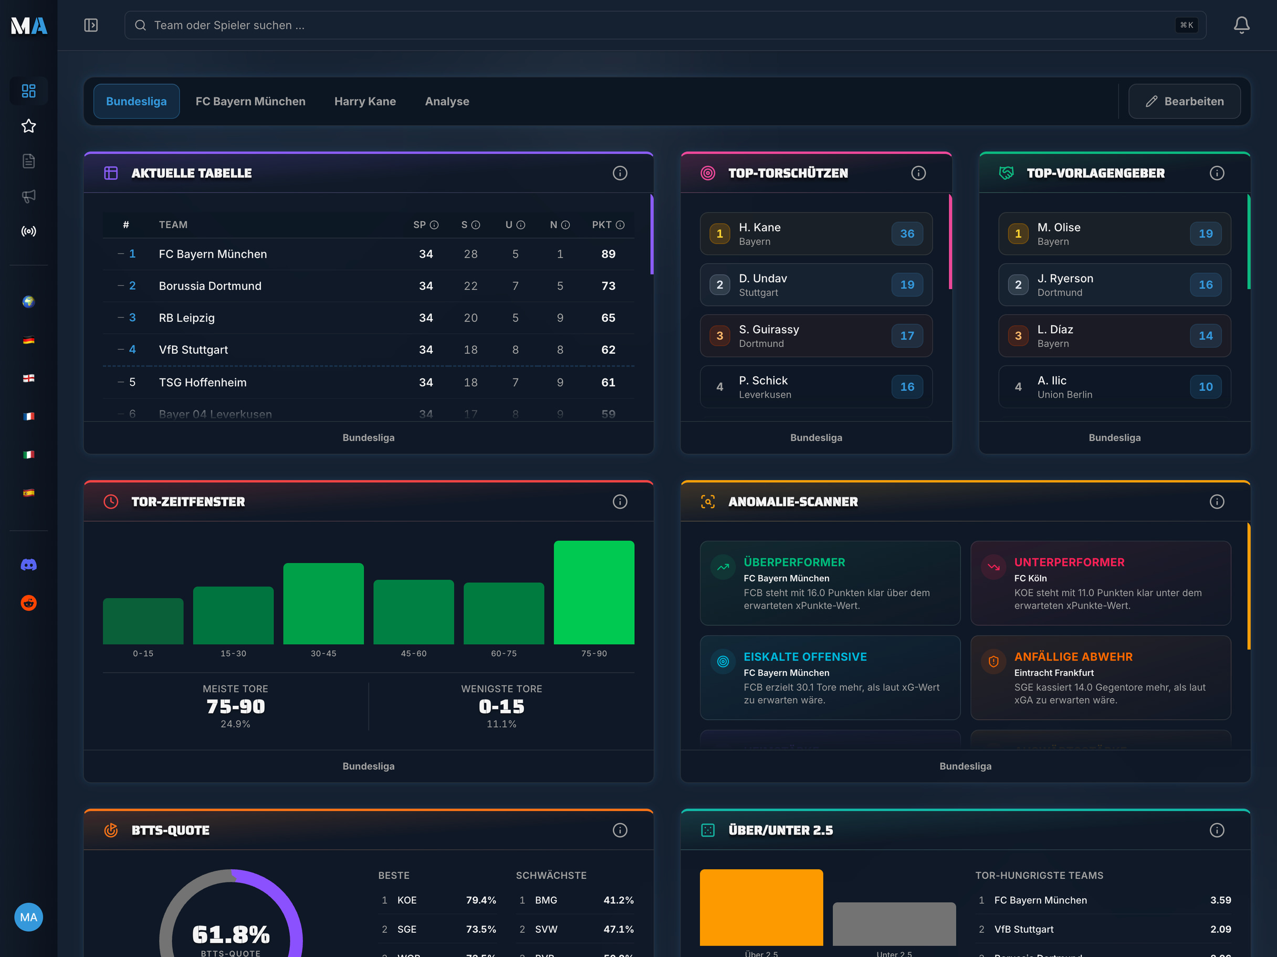Open the Reddit link icon
Image resolution: width=1277 pixels, height=957 pixels.
[29, 603]
